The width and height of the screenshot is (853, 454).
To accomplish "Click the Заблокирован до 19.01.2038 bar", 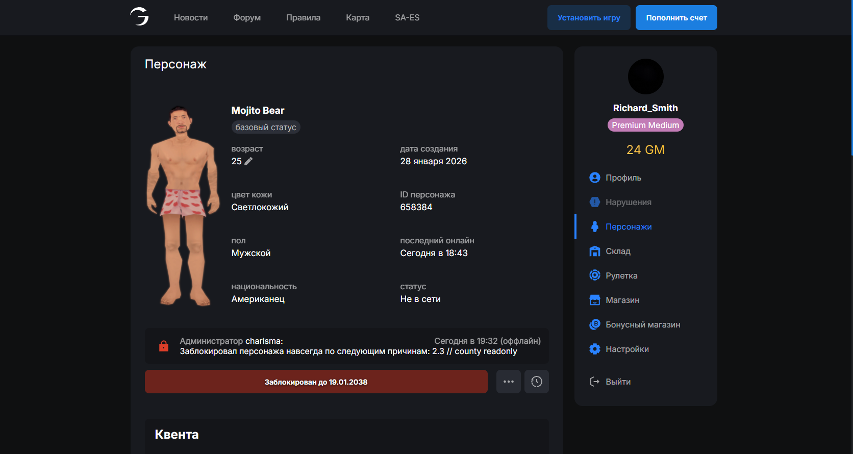I will point(316,382).
